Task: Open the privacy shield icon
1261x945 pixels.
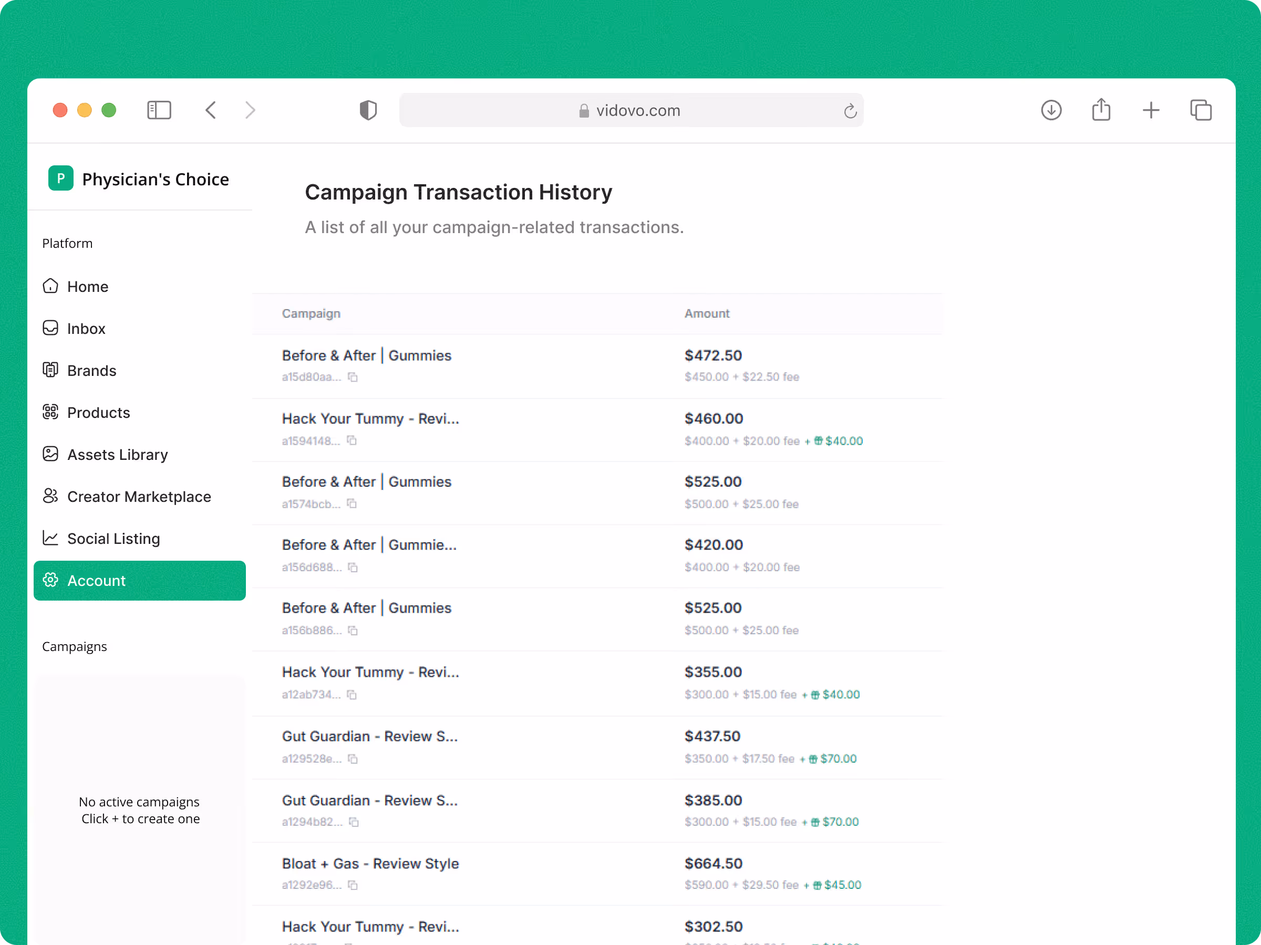Action: coord(368,110)
